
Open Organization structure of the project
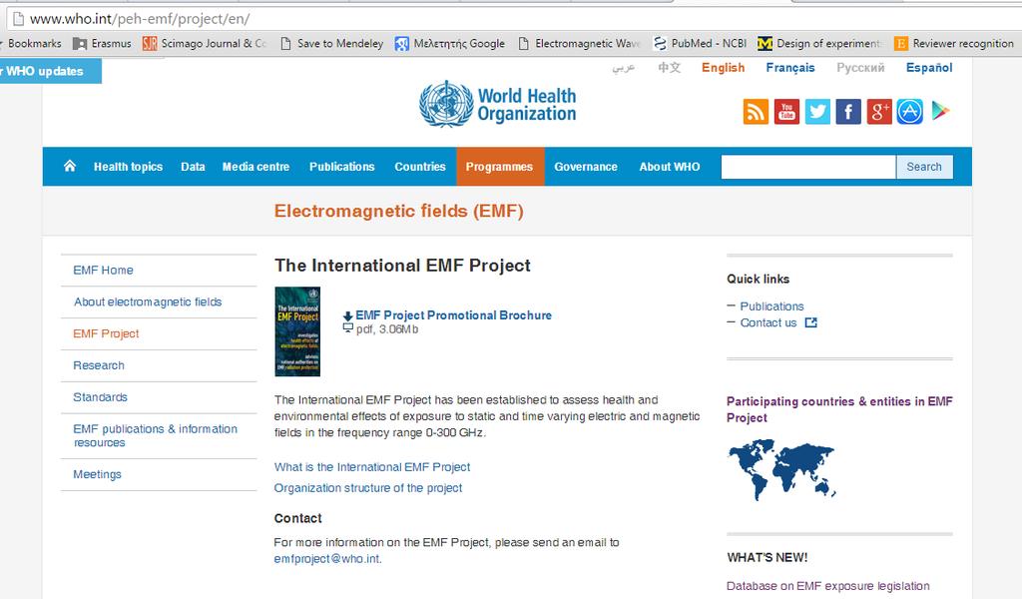(367, 488)
